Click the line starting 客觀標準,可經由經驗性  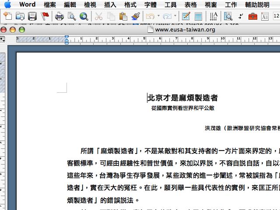click(x=173, y=163)
